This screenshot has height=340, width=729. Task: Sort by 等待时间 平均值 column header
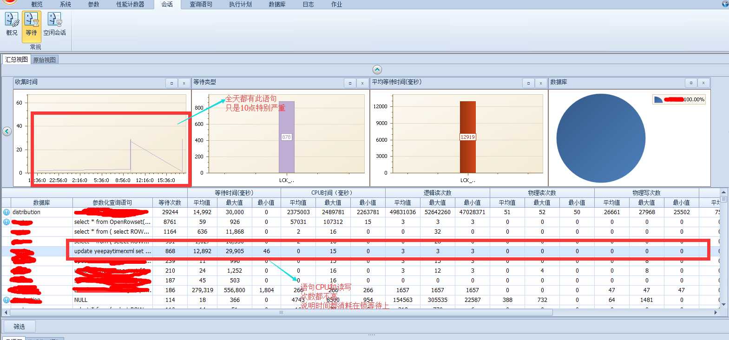(x=202, y=203)
